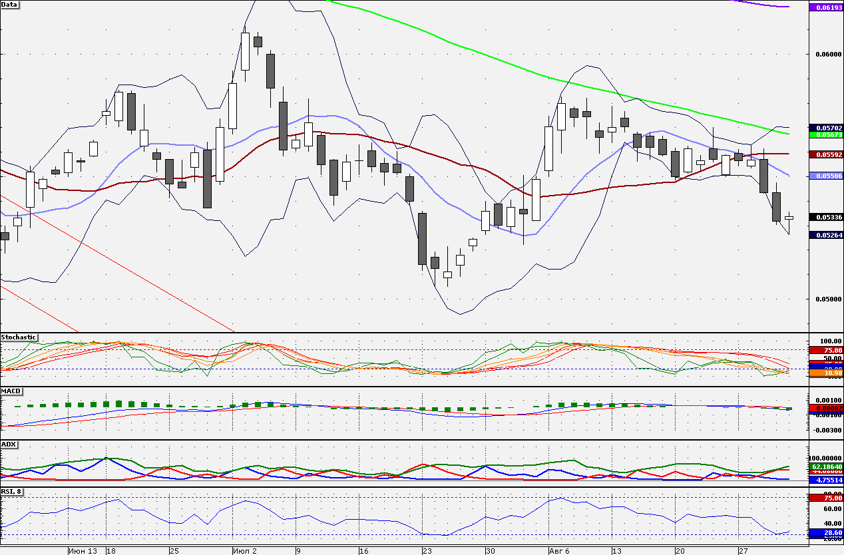Image resolution: width=844 pixels, height=555 pixels.
Task: Select the dark blue 0.05702 price tag
Action: point(825,127)
